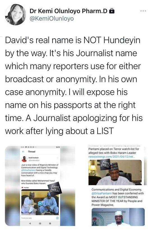
Task: Tap the Android home circle button
Action: pyautogui.click(x=40, y=223)
